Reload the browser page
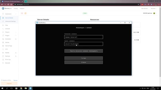The height and width of the screenshot is (90, 161). tap(8, 4)
